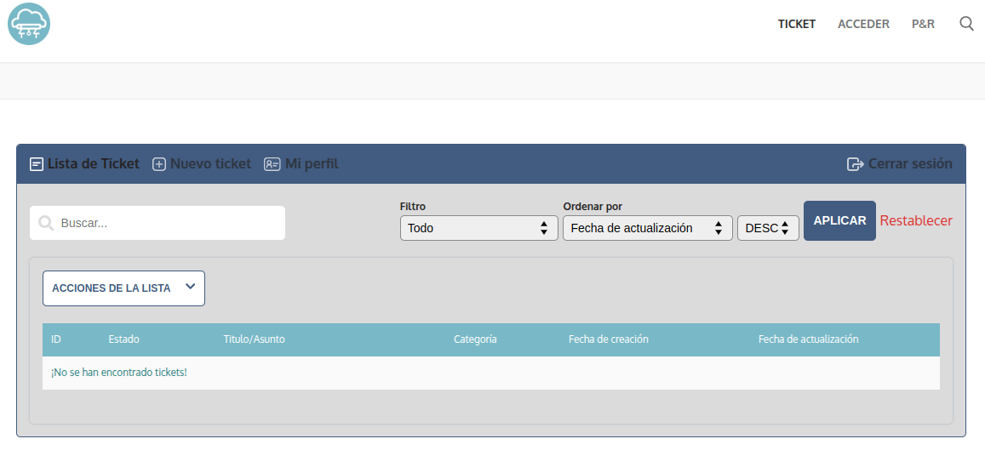The width and height of the screenshot is (985, 456).
Task: Open ACCEDER in the top menu
Action: coord(863,24)
